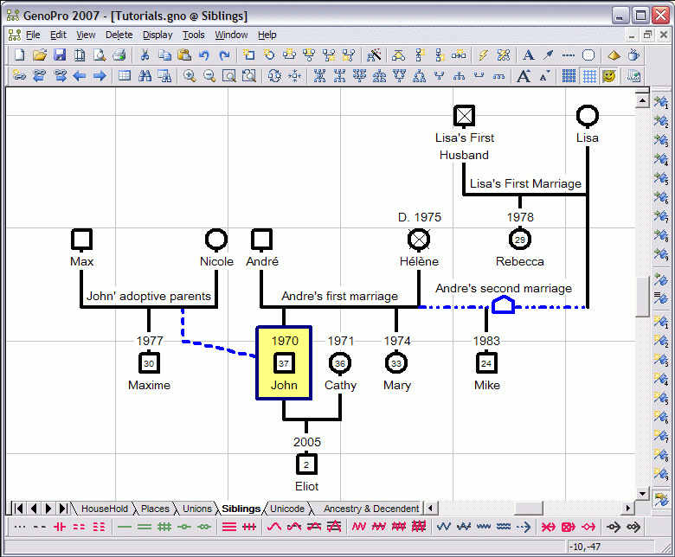The image size is (675, 557).
Task: Choose the dashed line drawing tool
Action: tap(569, 55)
